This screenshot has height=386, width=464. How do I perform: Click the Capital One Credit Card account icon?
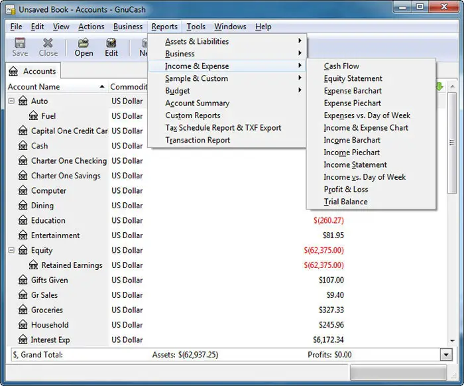point(23,131)
